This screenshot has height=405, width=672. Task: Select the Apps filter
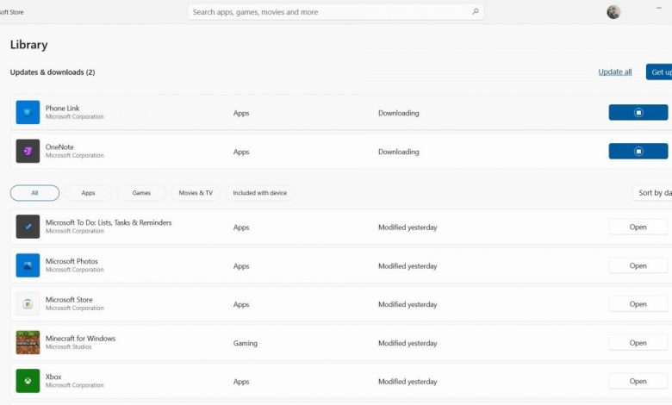(88, 193)
